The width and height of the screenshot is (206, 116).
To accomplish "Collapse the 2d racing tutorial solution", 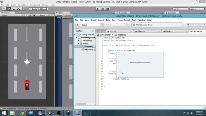I will (x=75, y=34).
